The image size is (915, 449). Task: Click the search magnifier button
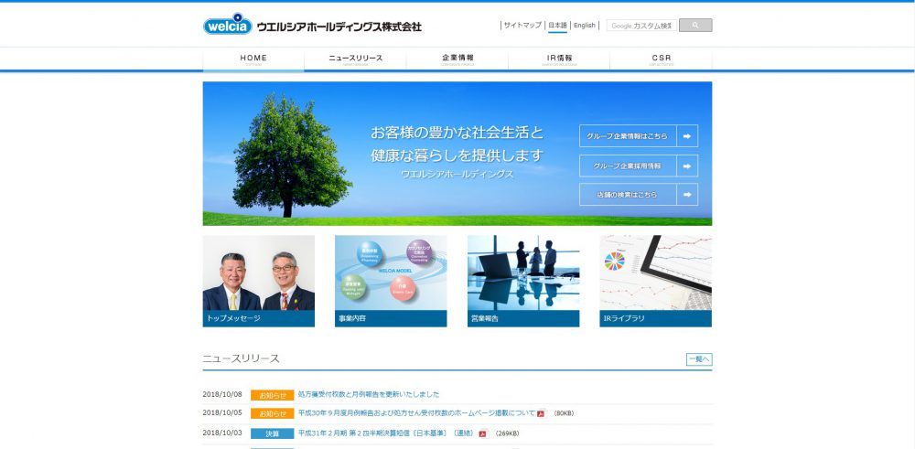point(695,25)
